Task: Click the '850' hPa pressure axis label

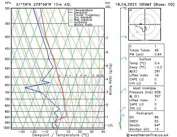Action: click(8, 112)
